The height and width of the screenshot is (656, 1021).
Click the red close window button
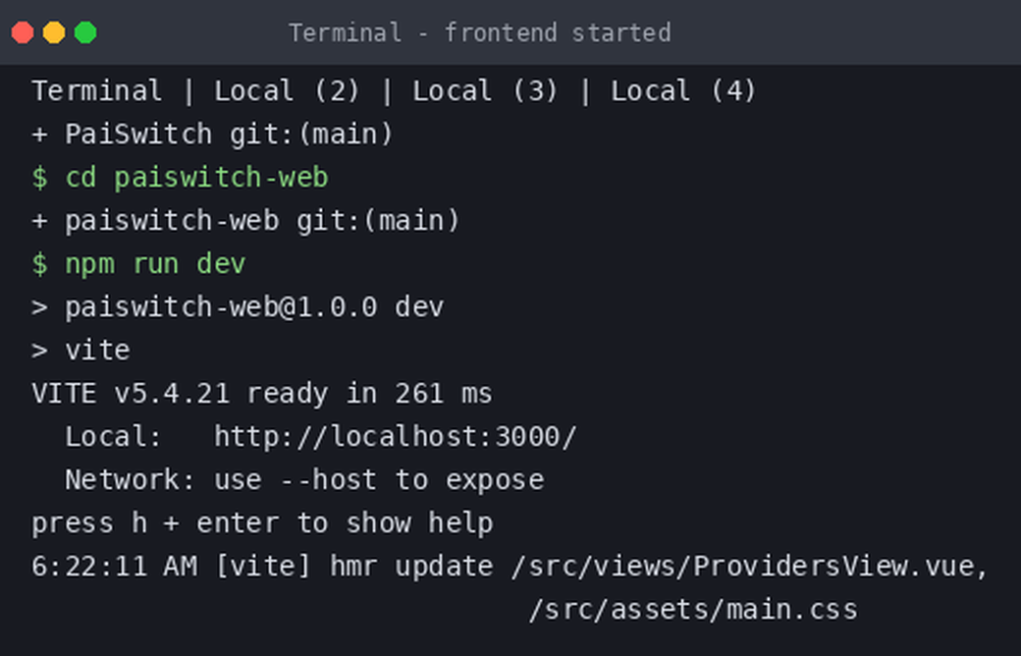coord(23,32)
